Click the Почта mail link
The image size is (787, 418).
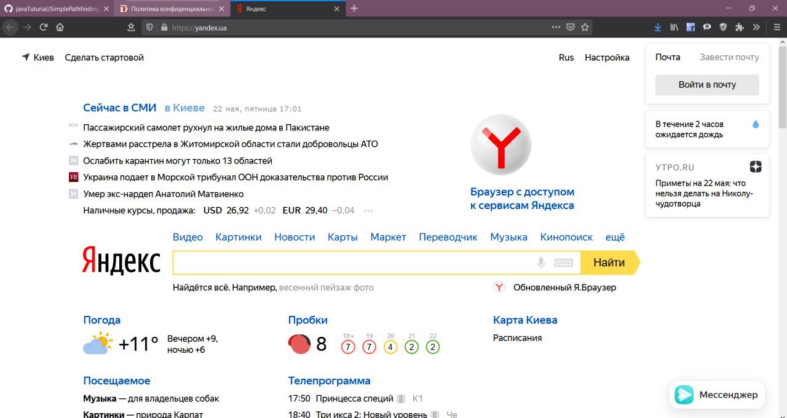668,57
